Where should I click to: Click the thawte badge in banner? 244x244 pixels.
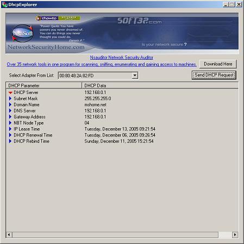tap(58, 18)
